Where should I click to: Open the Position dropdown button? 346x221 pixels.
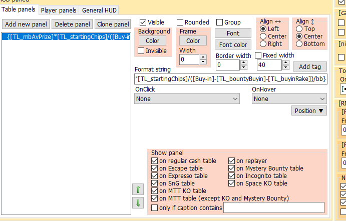(x=309, y=110)
